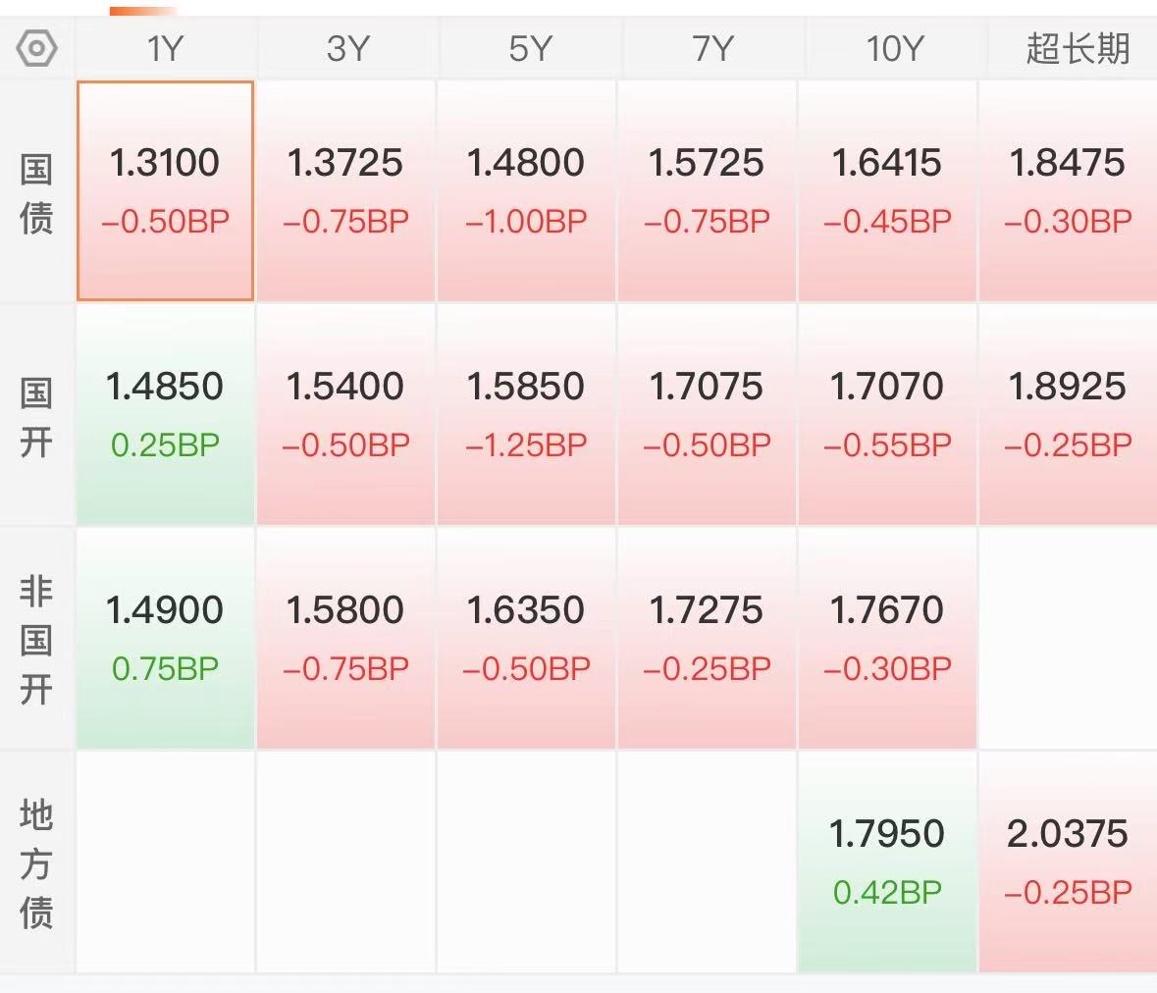Click the 地方债 row label
Screen dimensions: 1157x993
click(36, 863)
